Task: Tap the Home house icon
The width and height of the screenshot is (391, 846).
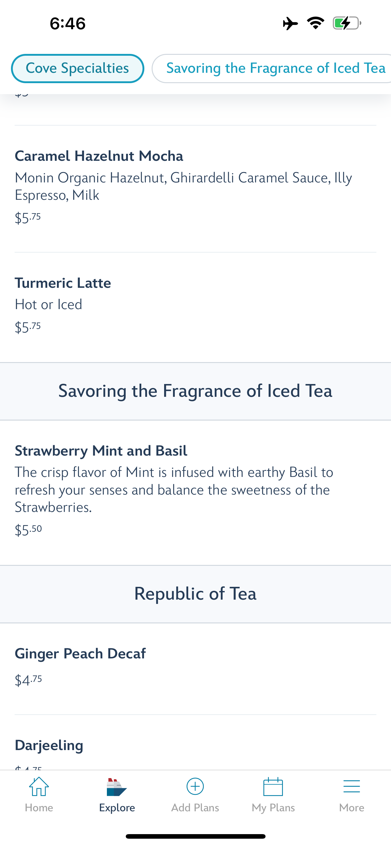Action: point(39,787)
